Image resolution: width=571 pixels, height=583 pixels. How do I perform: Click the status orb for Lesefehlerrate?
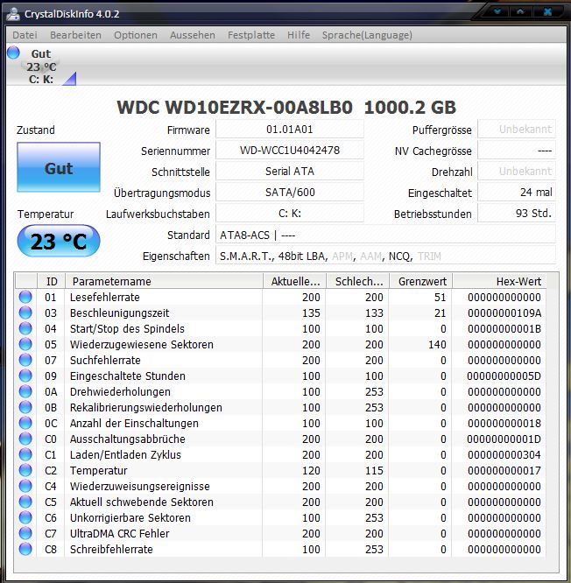click(25, 297)
